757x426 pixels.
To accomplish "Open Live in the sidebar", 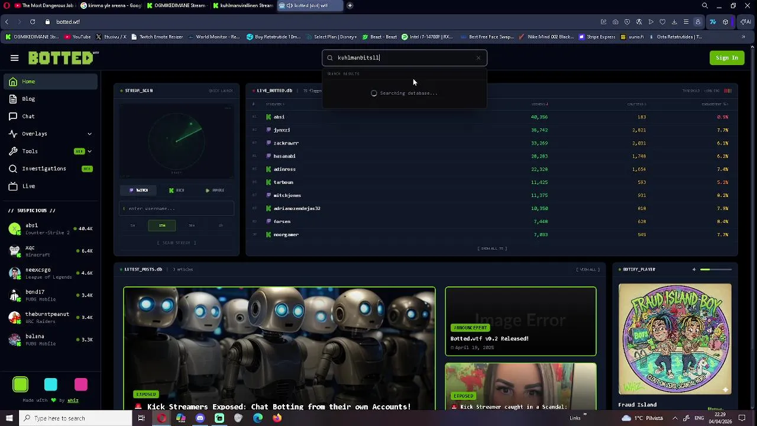I will (50, 186).
